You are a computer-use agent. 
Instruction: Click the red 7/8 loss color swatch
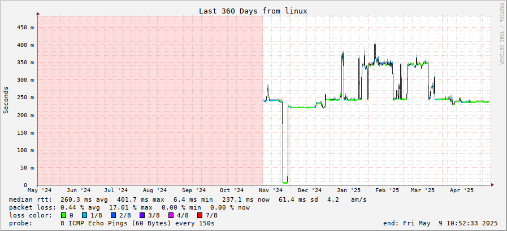(x=199, y=215)
